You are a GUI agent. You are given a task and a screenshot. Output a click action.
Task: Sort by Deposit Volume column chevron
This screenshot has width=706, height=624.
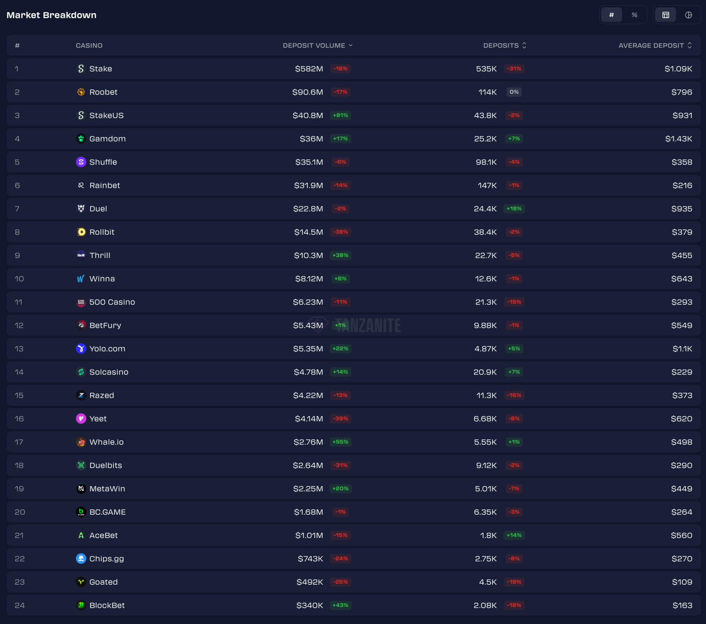point(350,45)
